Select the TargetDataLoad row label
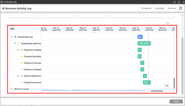 pyautogui.click(x=25, y=37)
